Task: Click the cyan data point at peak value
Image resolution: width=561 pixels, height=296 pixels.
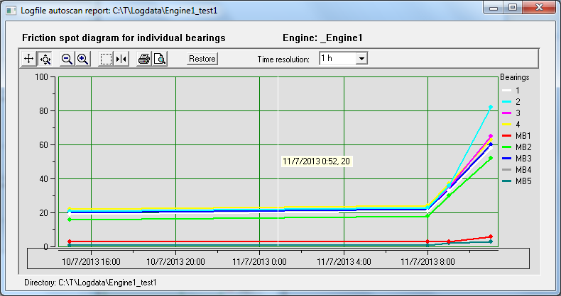Action: [491, 107]
